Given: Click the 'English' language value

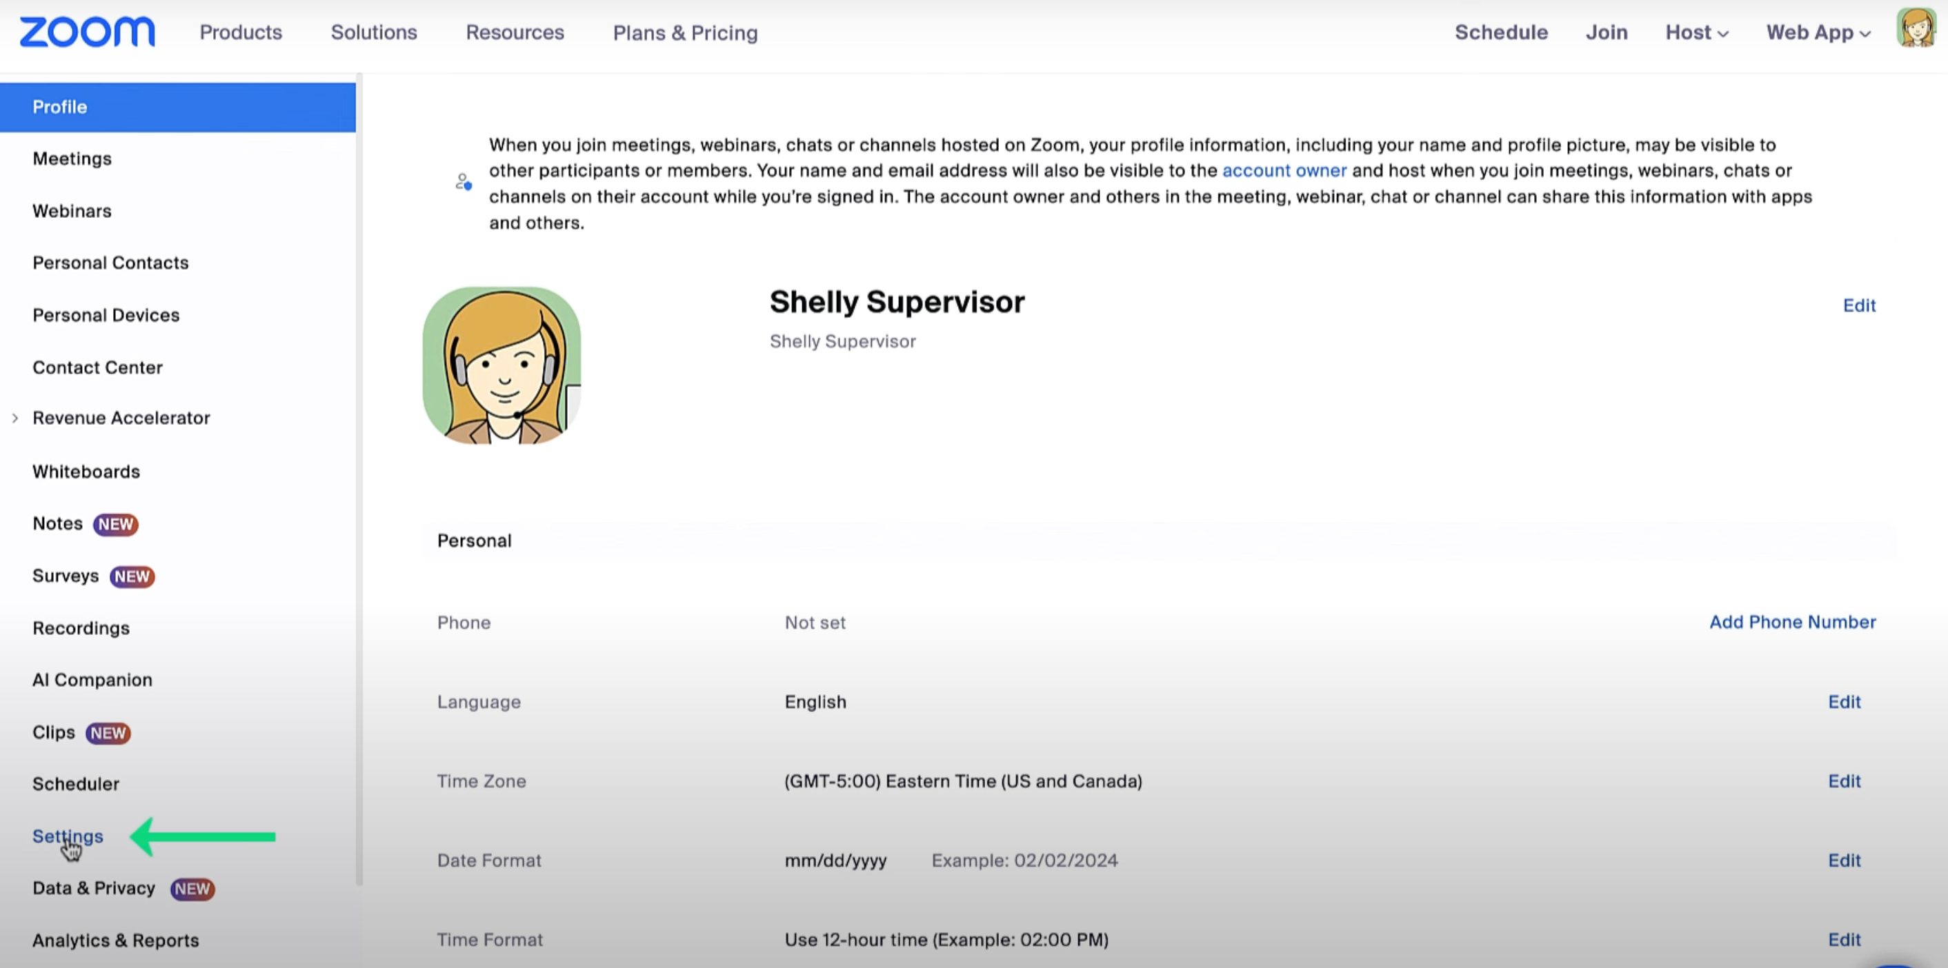Looking at the screenshot, I should pyautogui.click(x=815, y=702).
